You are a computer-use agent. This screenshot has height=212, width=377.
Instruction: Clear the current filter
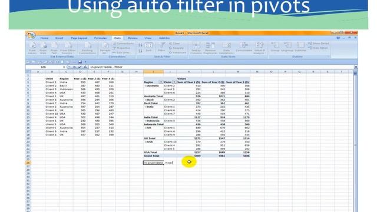(x=174, y=44)
